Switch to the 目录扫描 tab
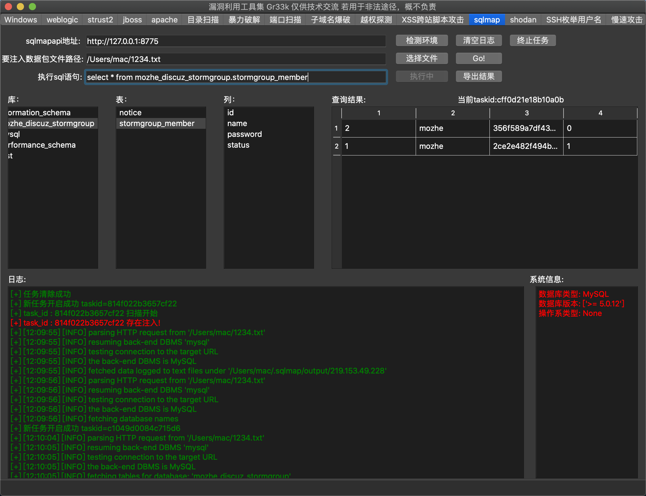The height and width of the screenshot is (496, 646). (203, 20)
